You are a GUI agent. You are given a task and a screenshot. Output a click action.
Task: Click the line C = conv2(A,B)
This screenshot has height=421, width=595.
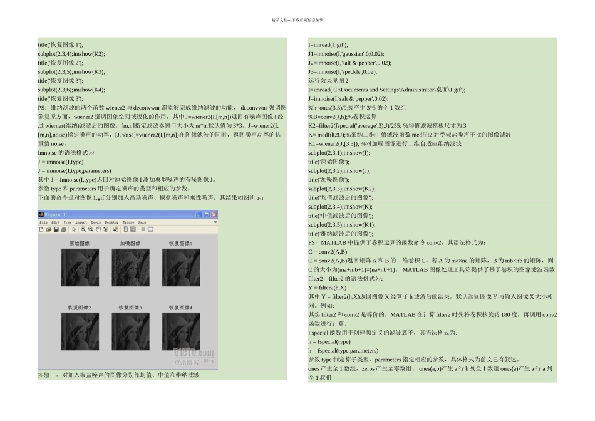coord(328,252)
